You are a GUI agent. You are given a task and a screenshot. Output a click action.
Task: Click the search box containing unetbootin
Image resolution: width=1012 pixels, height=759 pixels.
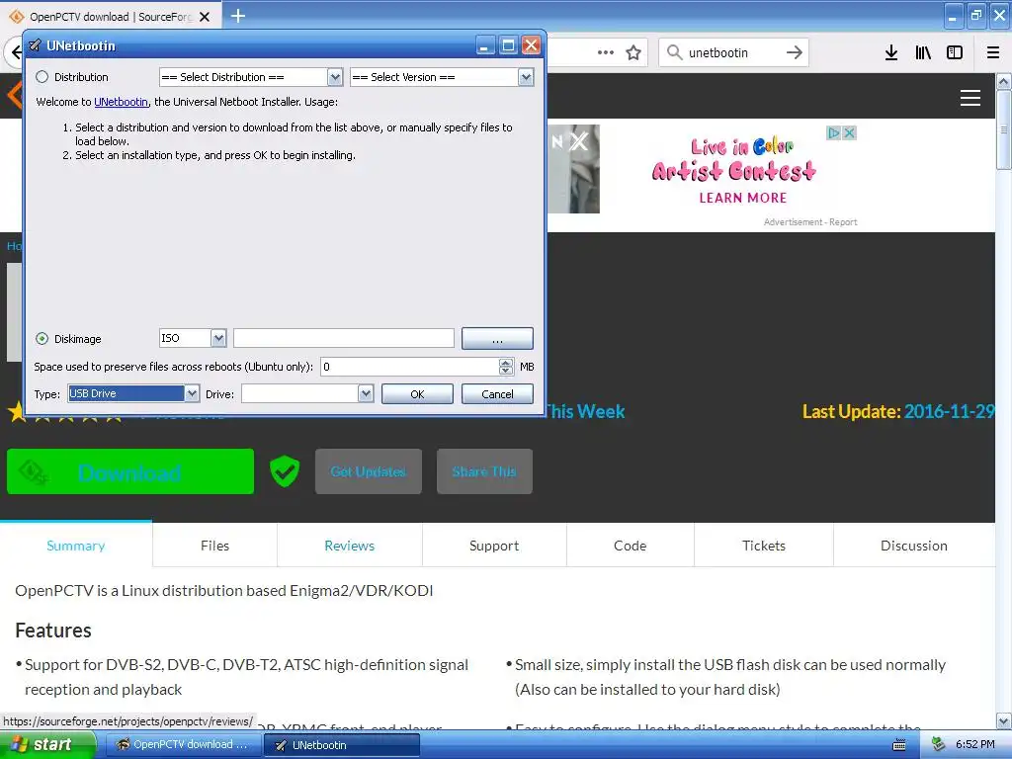point(733,53)
